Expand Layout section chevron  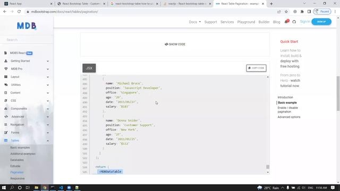(48, 77)
